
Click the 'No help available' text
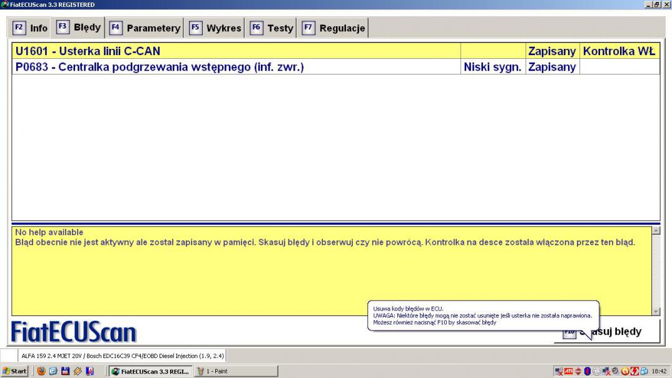tap(49, 232)
